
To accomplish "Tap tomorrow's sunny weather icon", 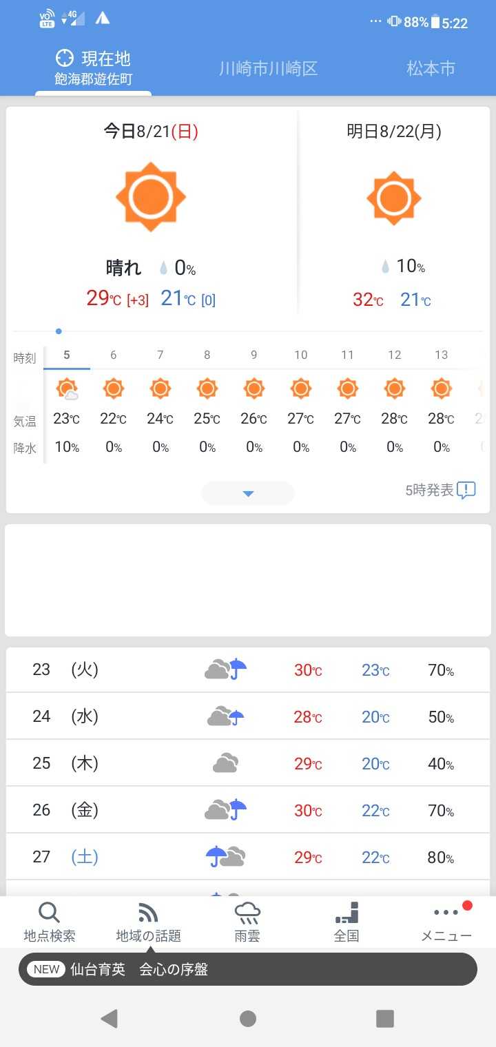I will [x=393, y=198].
